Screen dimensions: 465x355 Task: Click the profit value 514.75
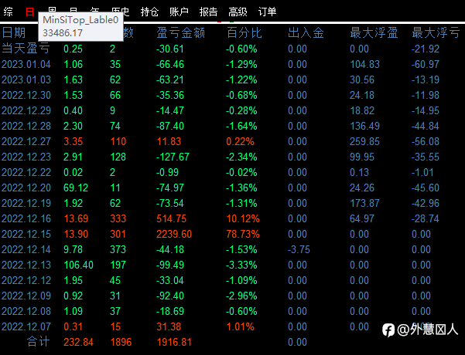point(172,218)
